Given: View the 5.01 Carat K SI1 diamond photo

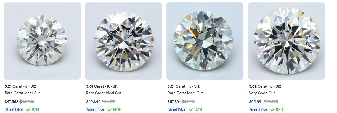Looking at the screenshot, I should pyautogui.click(x=123, y=41).
